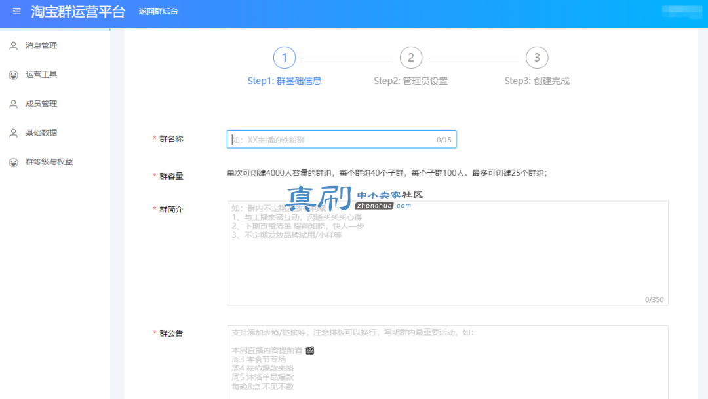Click the 运营工具 smiley icon
Viewport: 708px width, 399px height.
[x=14, y=75]
